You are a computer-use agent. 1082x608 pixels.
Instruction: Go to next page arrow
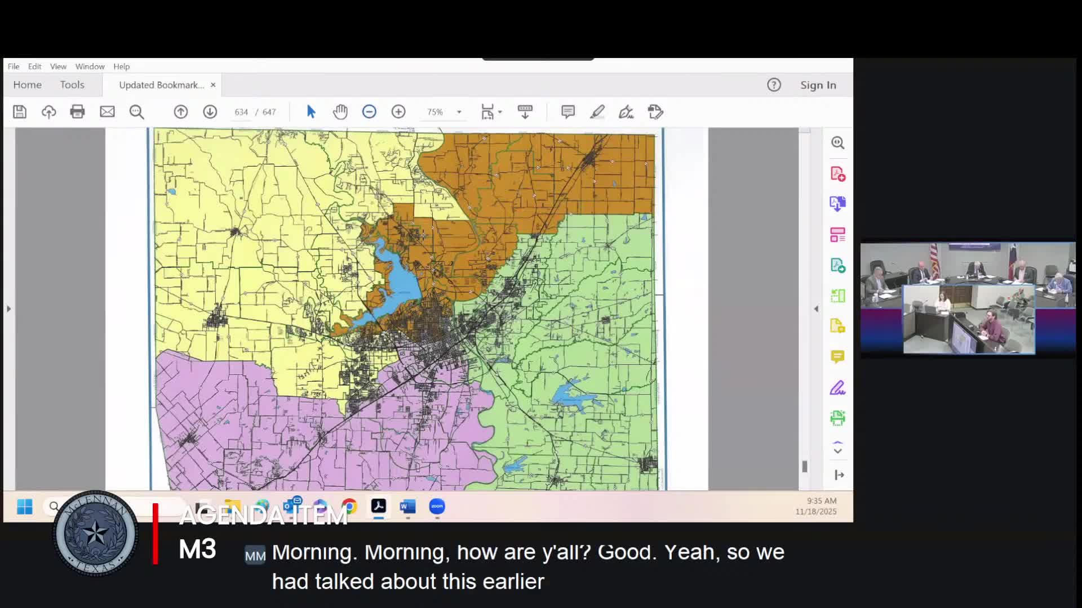[x=210, y=112]
